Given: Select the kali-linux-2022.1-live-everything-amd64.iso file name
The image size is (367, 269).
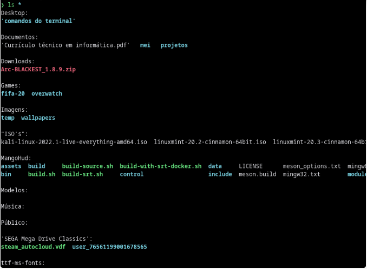Looking at the screenshot, I should pyautogui.click(x=74, y=142).
